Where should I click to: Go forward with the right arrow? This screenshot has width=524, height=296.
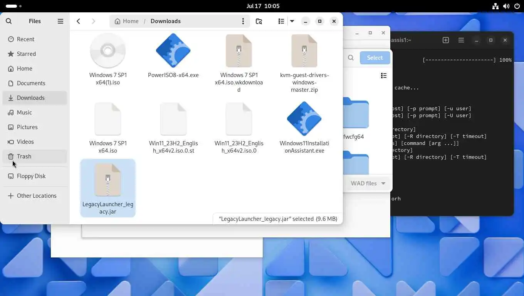tap(93, 21)
